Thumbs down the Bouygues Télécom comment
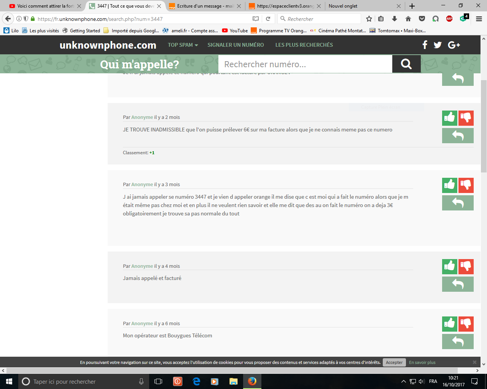The image size is (487, 389). click(x=466, y=324)
